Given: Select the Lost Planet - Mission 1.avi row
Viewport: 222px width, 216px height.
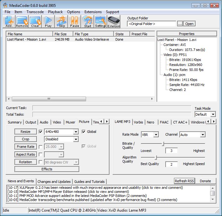Looking at the screenshot, I should pyautogui.click(x=80, y=39).
